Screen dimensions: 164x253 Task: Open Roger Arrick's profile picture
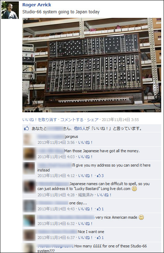pos(10,10)
